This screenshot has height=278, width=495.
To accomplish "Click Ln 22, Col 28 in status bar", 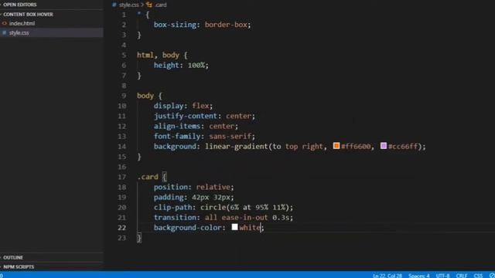I will [387, 276].
